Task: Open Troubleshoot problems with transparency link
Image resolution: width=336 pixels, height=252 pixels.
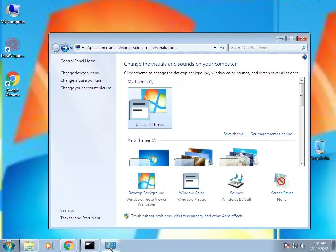Action: [x=187, y=216]
